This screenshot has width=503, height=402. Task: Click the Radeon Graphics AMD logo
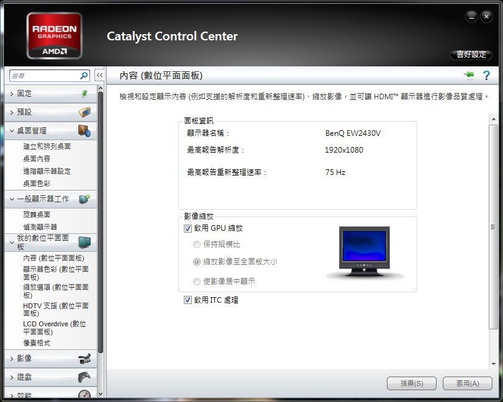point(54,35)
